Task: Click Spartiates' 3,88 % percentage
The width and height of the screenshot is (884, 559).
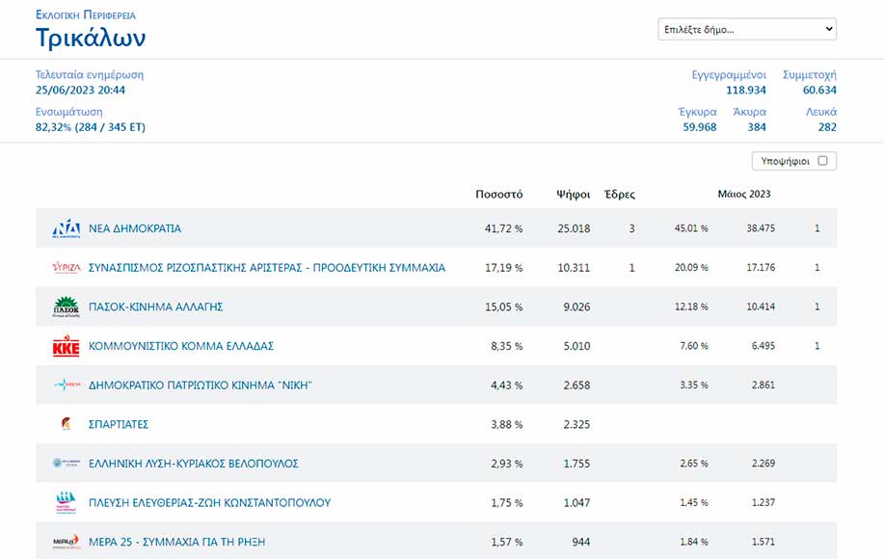Action: 507,424
